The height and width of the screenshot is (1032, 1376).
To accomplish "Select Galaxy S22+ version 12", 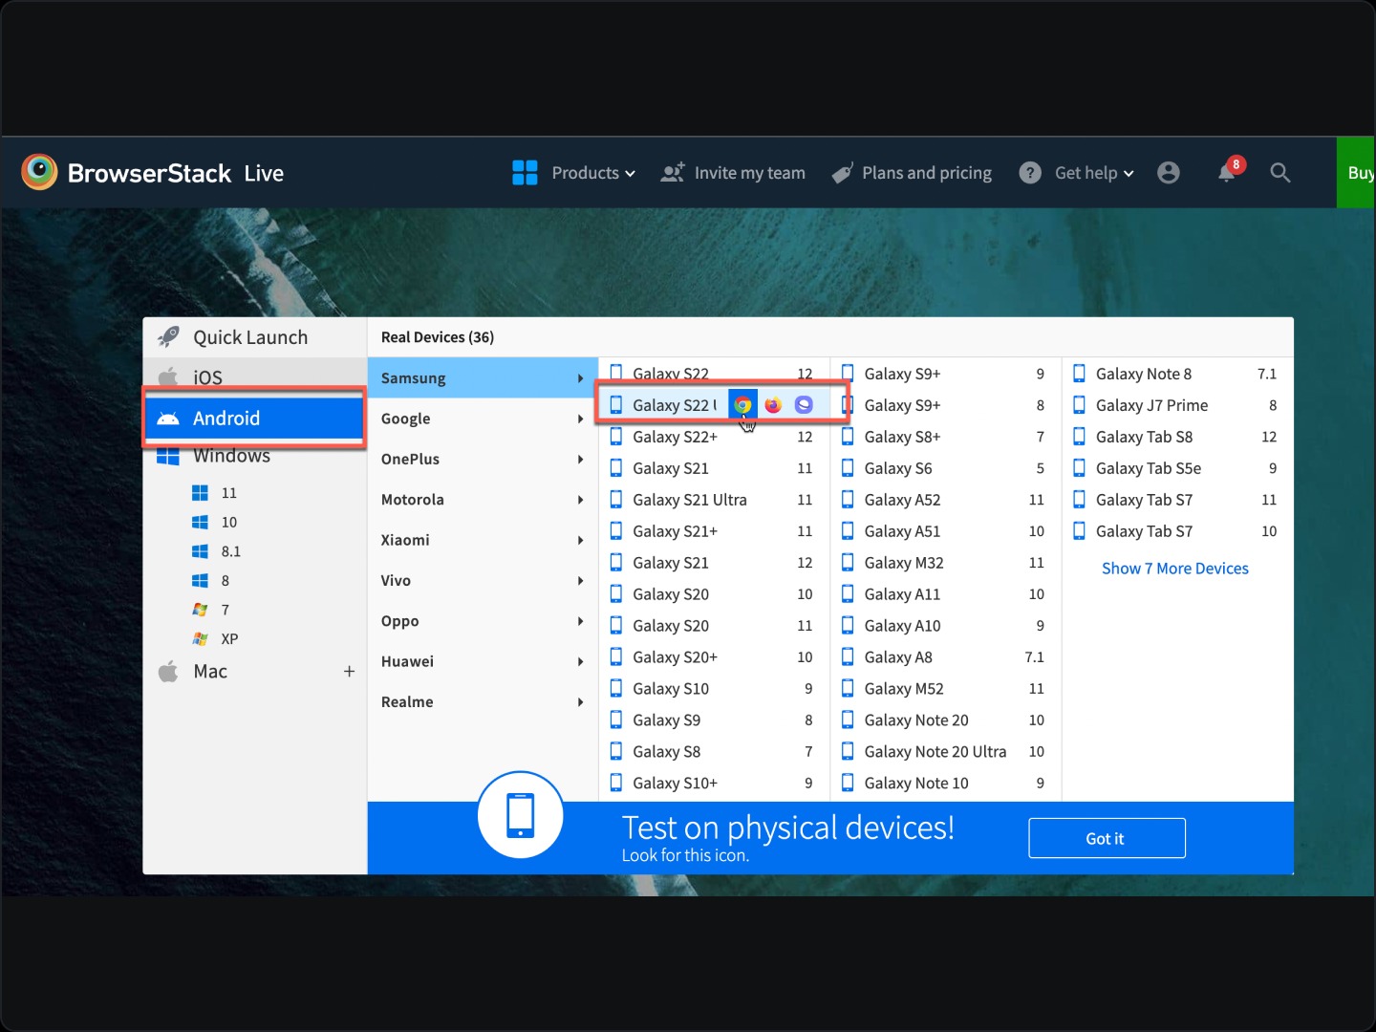I will tap(713, 437).
